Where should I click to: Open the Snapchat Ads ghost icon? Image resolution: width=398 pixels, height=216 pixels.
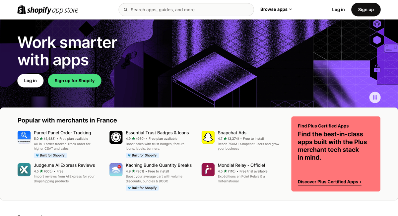tap(208, 137)
